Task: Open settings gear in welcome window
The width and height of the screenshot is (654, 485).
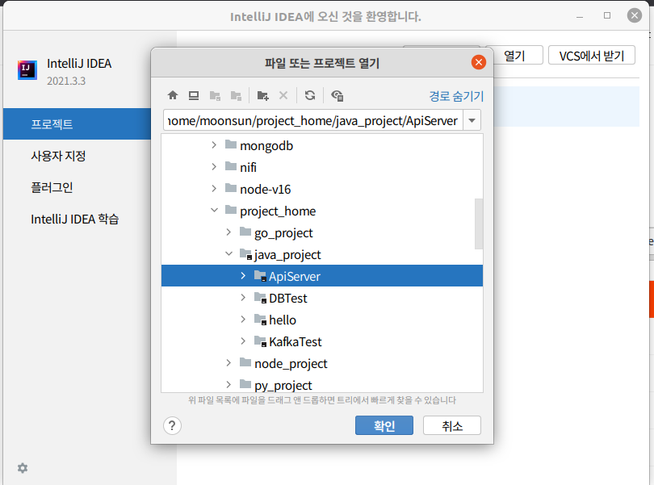Action: pos(23,468)
